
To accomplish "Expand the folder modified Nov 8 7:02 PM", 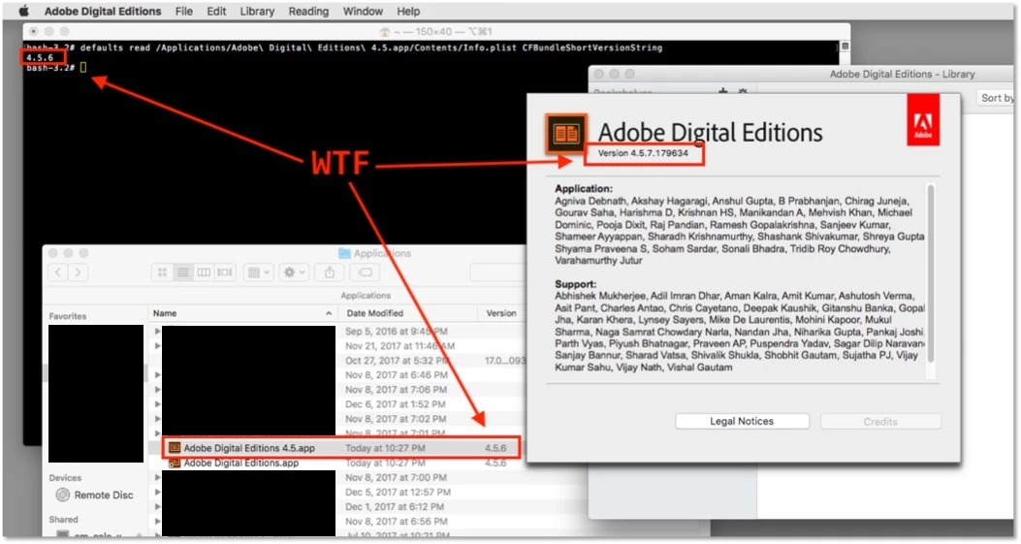I will point(157,419).
